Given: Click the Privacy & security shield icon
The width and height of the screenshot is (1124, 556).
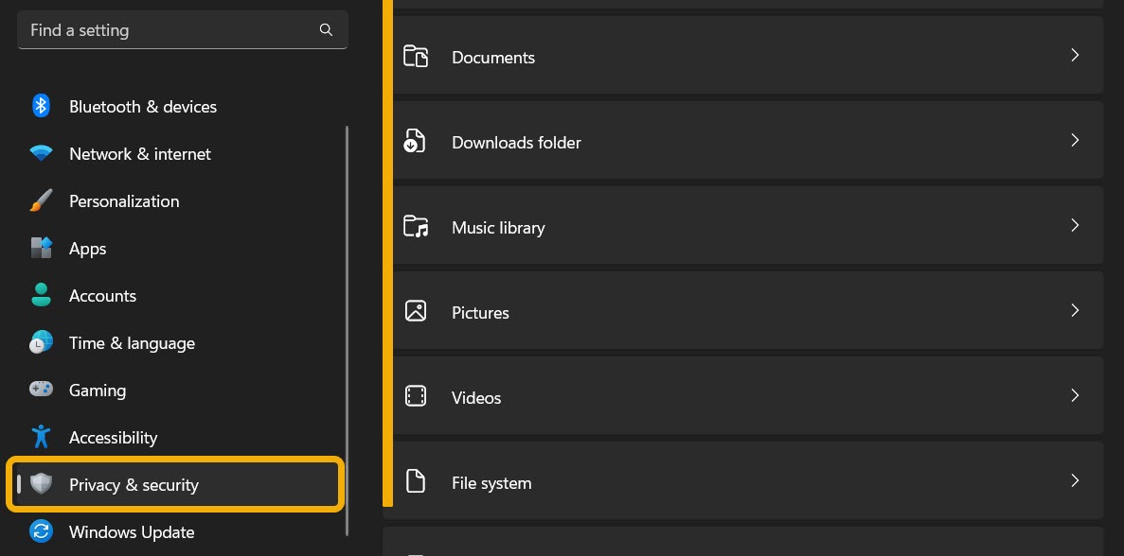Looking at the screenshot, I should 41,484.
